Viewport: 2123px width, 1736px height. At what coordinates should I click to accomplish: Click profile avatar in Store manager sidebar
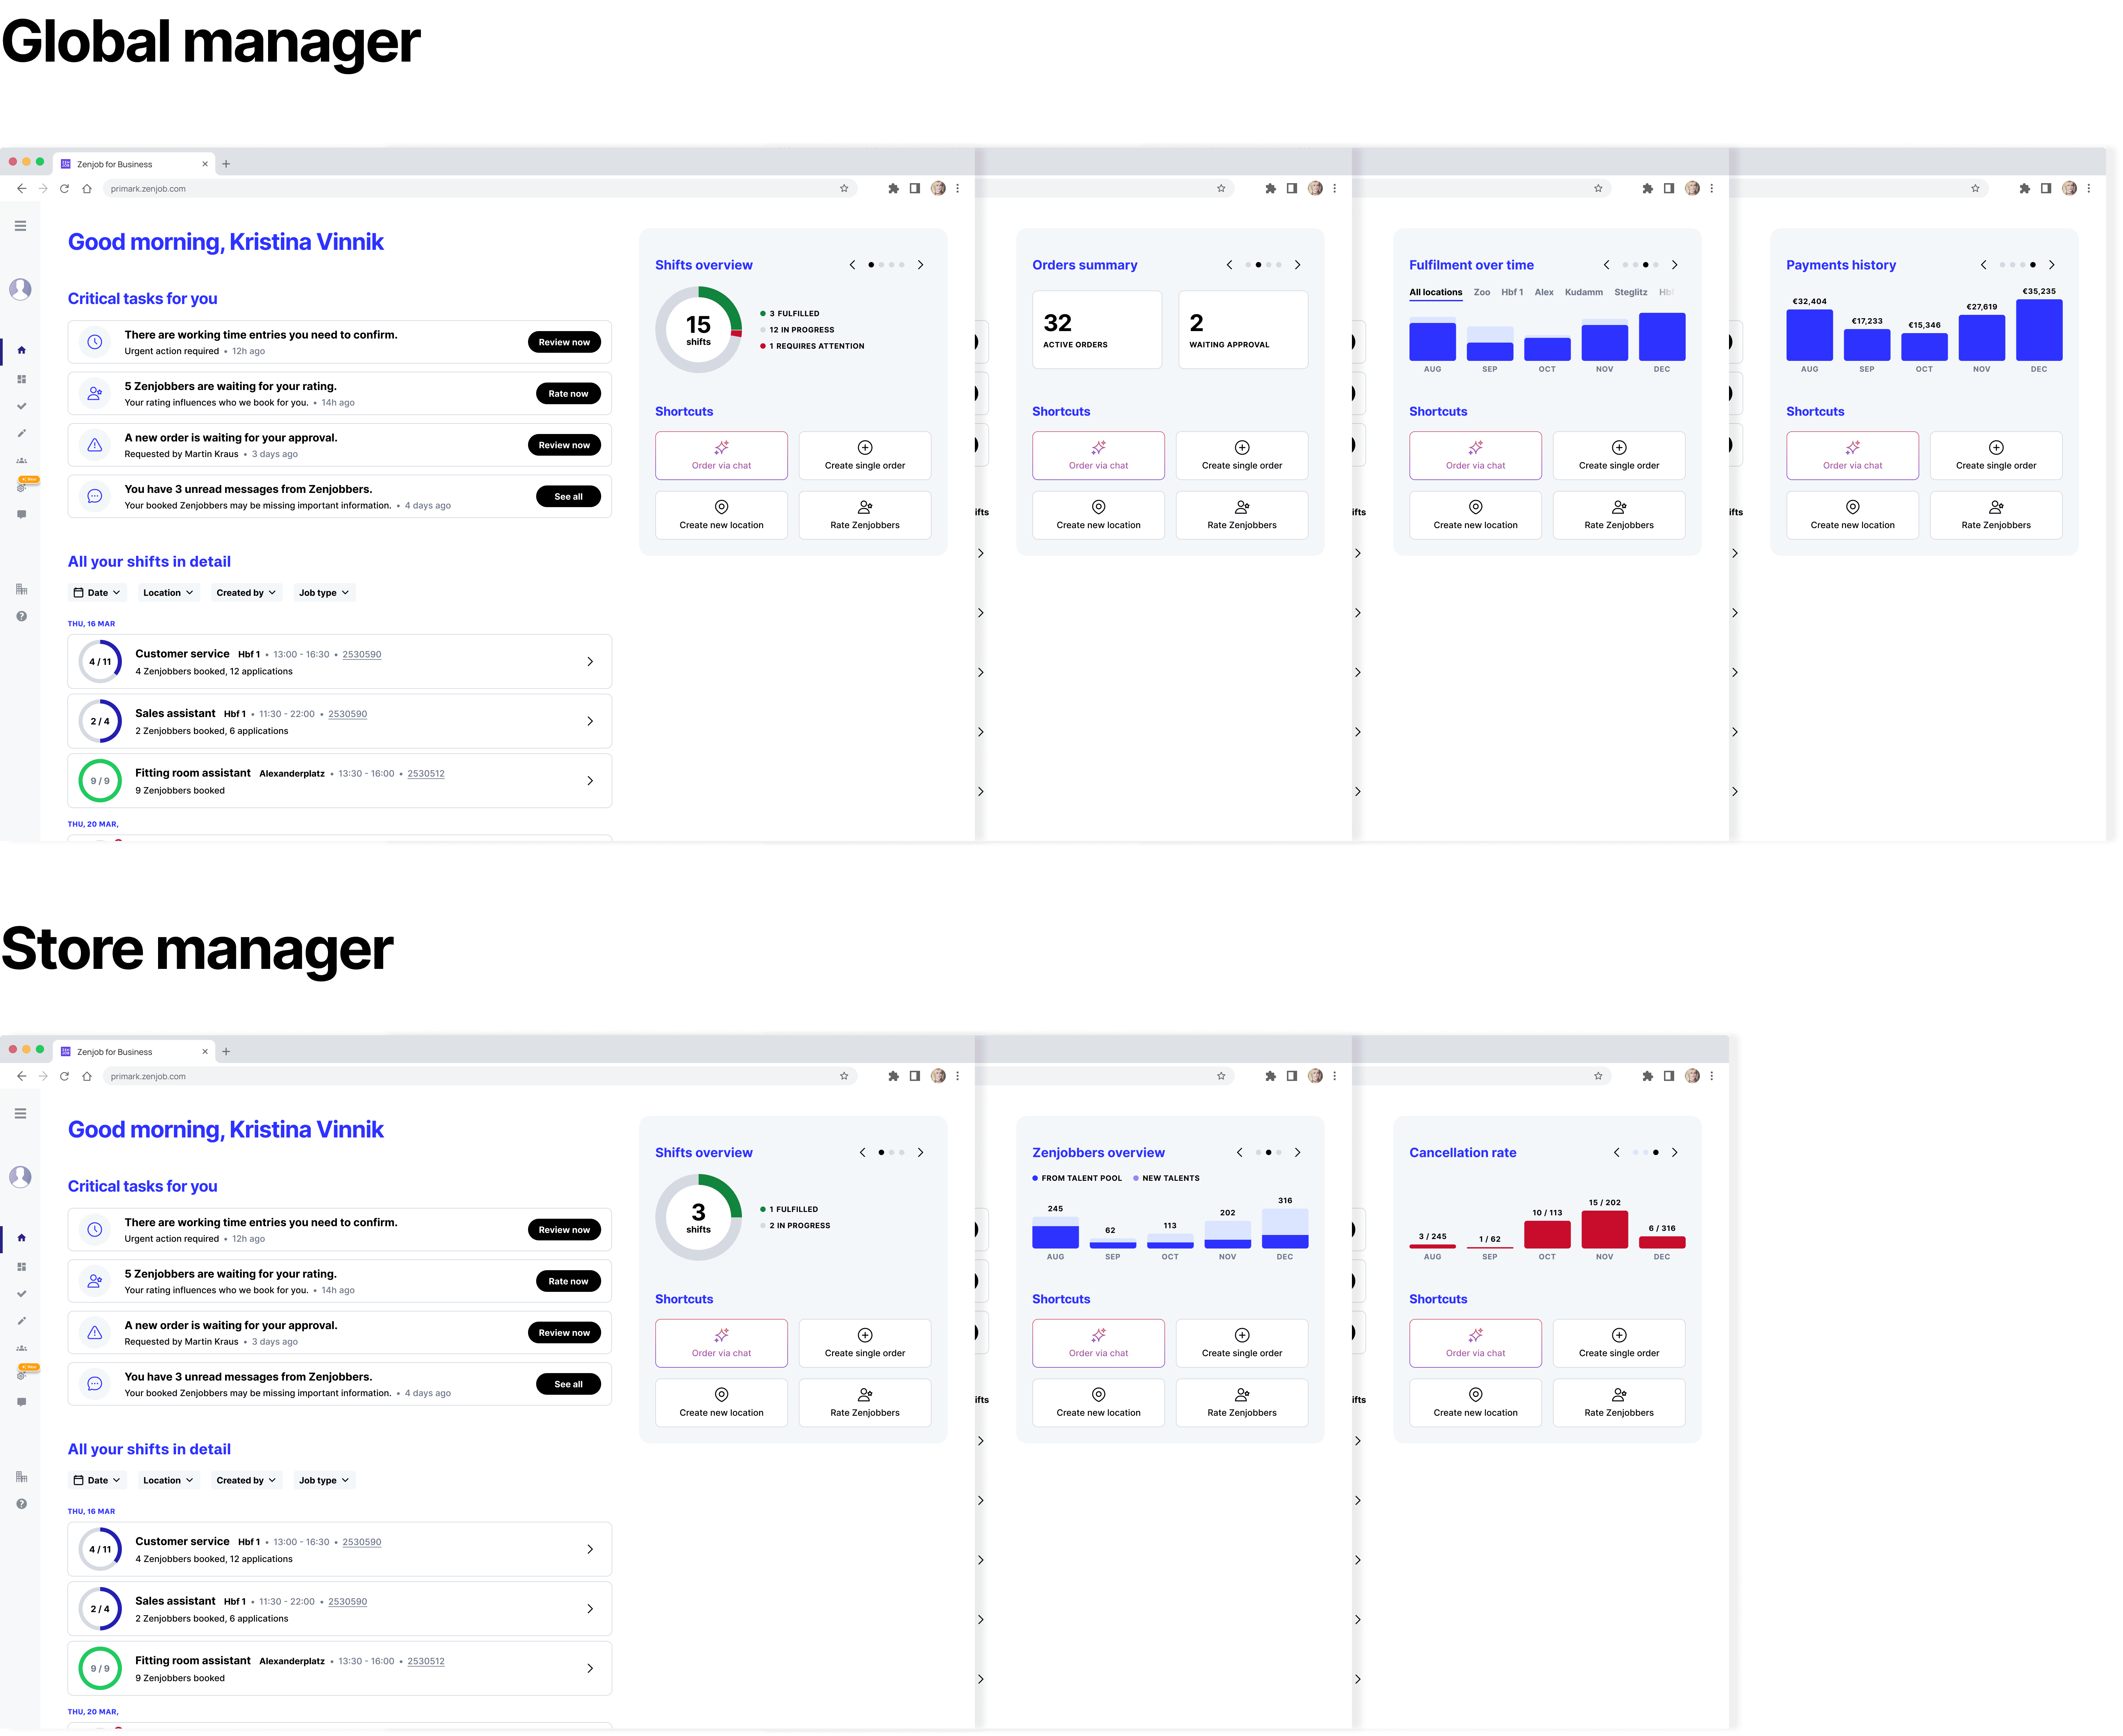[x=20, y=1177]
